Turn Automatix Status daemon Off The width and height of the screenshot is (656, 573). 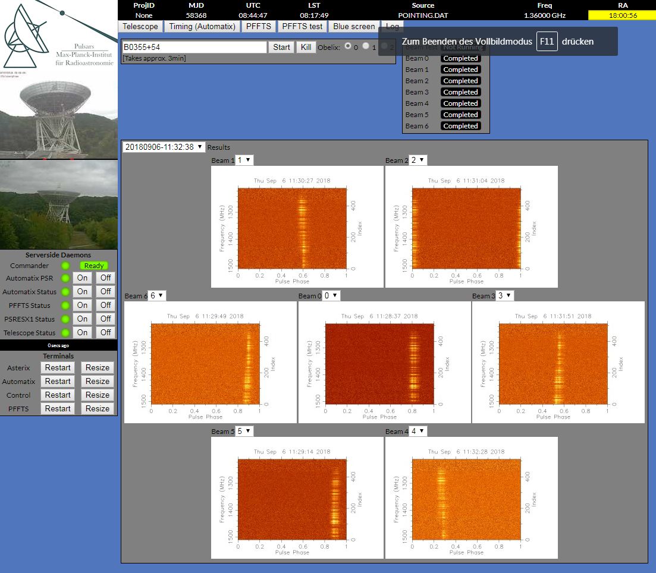(105, 291)
